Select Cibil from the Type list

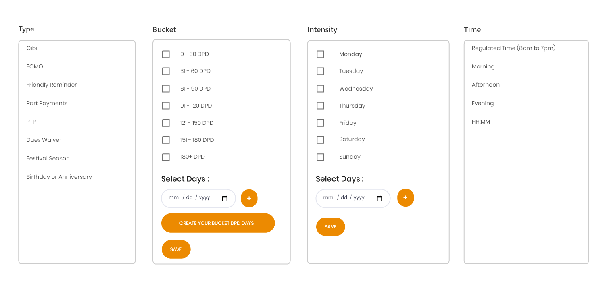coord(33,48)
